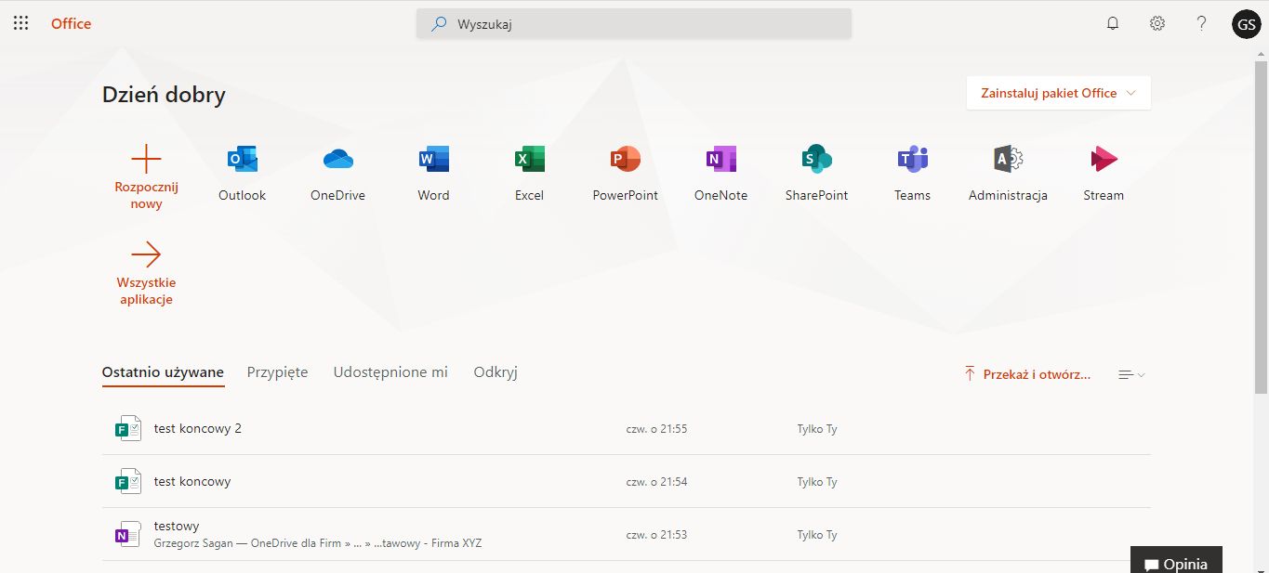Open the app launcher waffle icon

(x=20, y=23)
